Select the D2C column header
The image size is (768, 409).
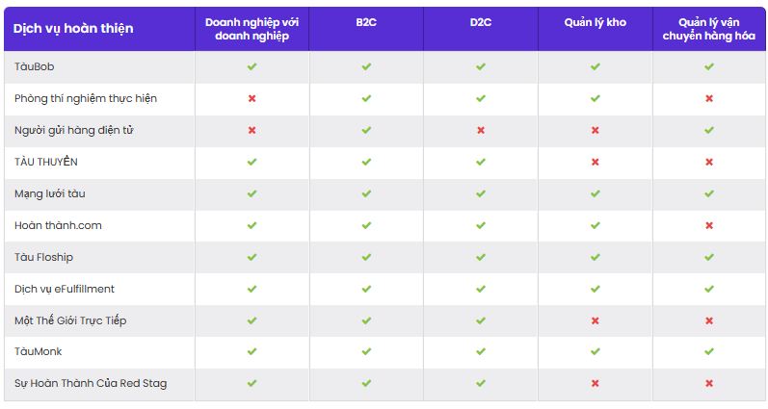click(481, 22)
